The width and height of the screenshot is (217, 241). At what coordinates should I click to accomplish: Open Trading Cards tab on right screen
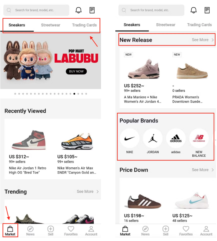[199, 25]
